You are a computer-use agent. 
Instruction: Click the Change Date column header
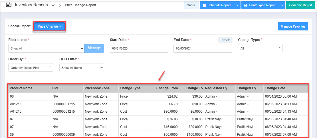(x=274, y=88)
